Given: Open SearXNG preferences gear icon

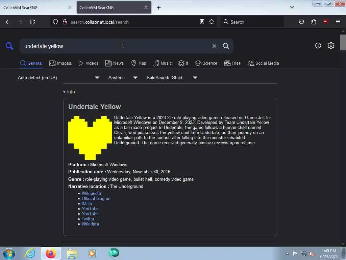Looking at the screenshot, I should click(331, 46).
